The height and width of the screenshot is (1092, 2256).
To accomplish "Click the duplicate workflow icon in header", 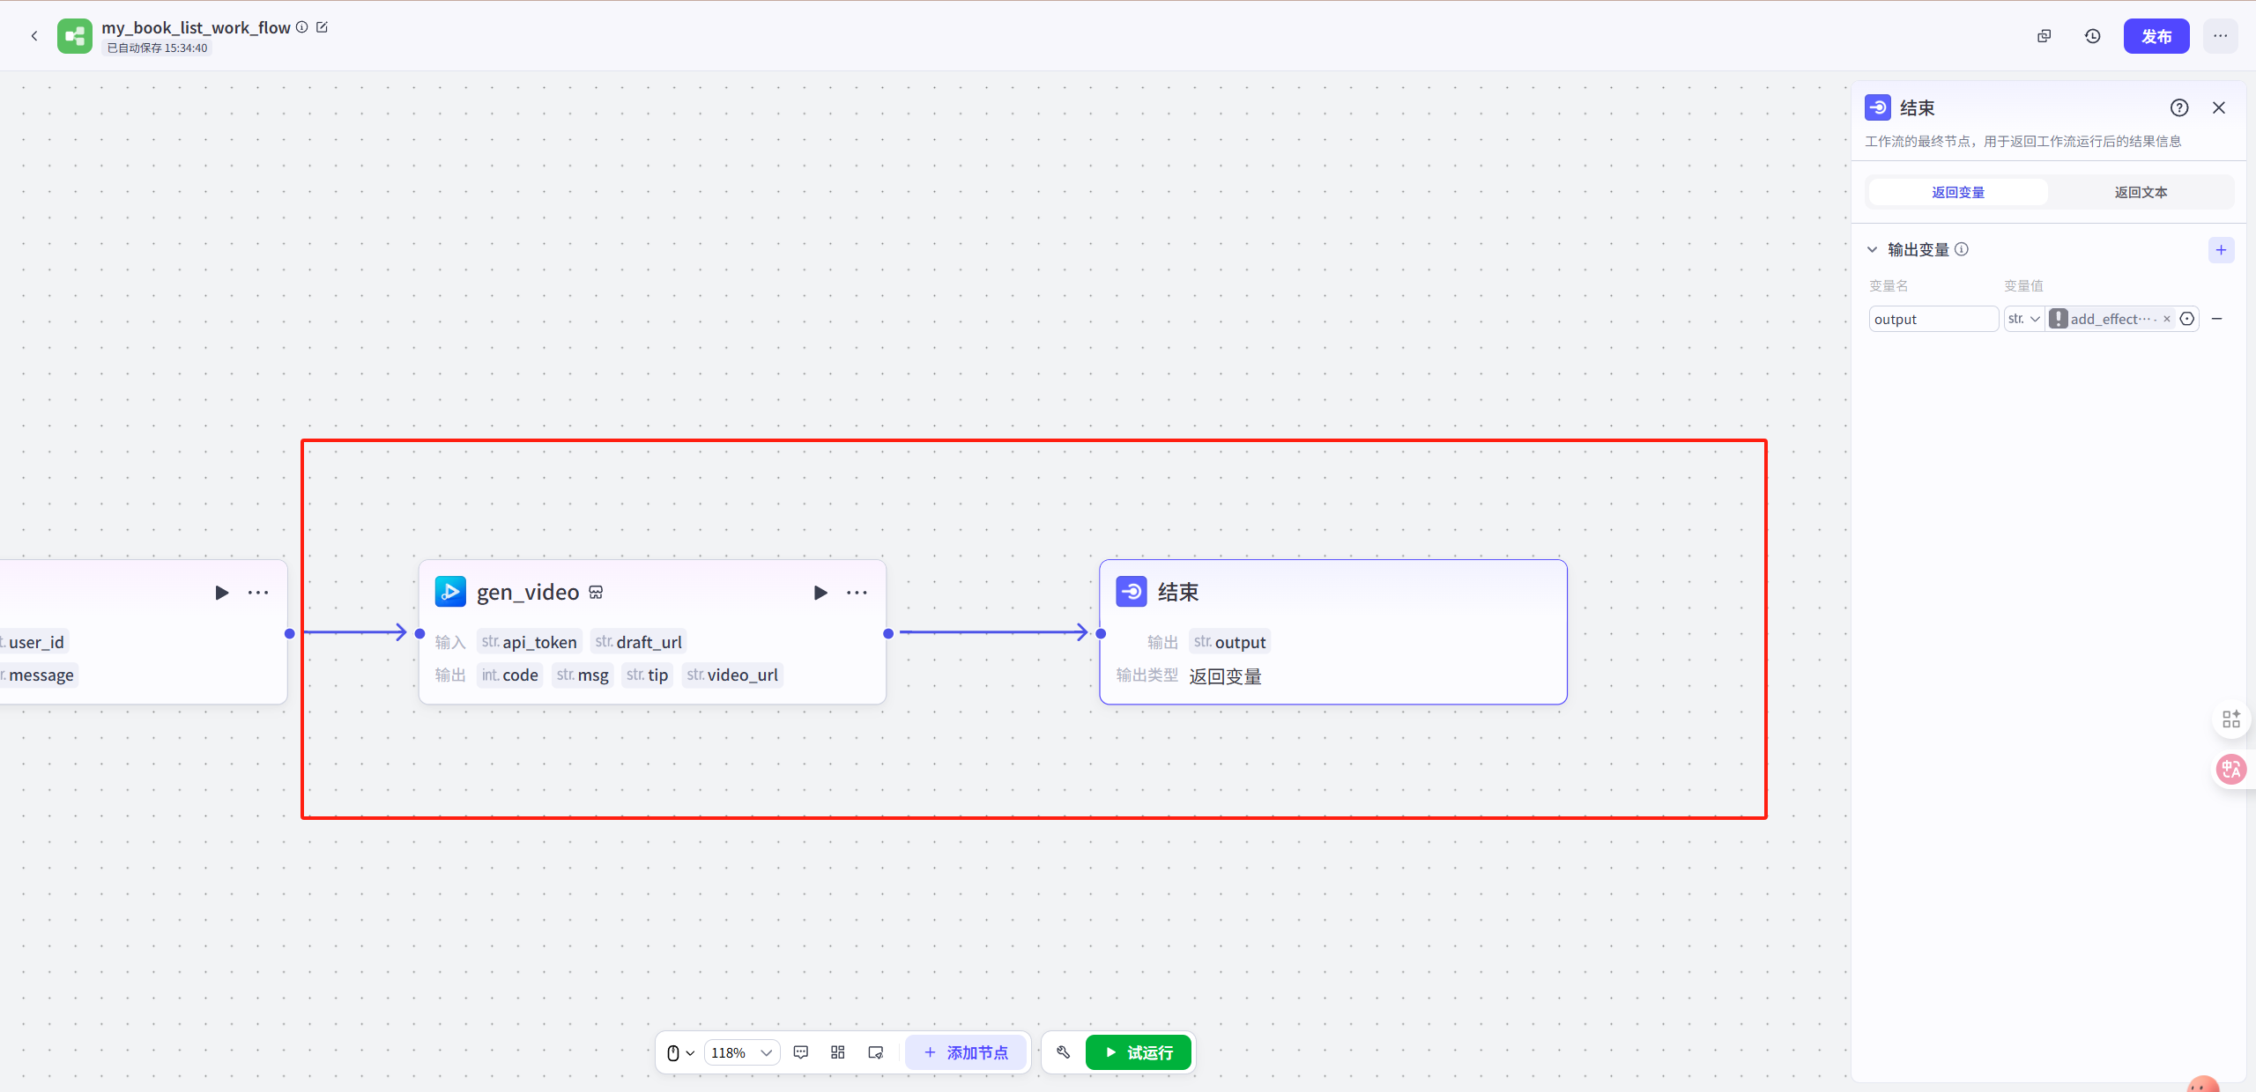I will [2044, 36].
